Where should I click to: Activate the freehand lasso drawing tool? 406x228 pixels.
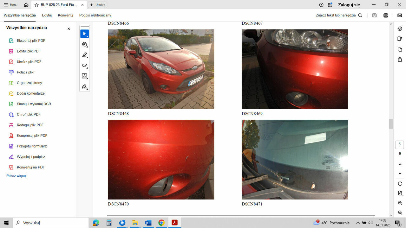(x=84, y=66)
